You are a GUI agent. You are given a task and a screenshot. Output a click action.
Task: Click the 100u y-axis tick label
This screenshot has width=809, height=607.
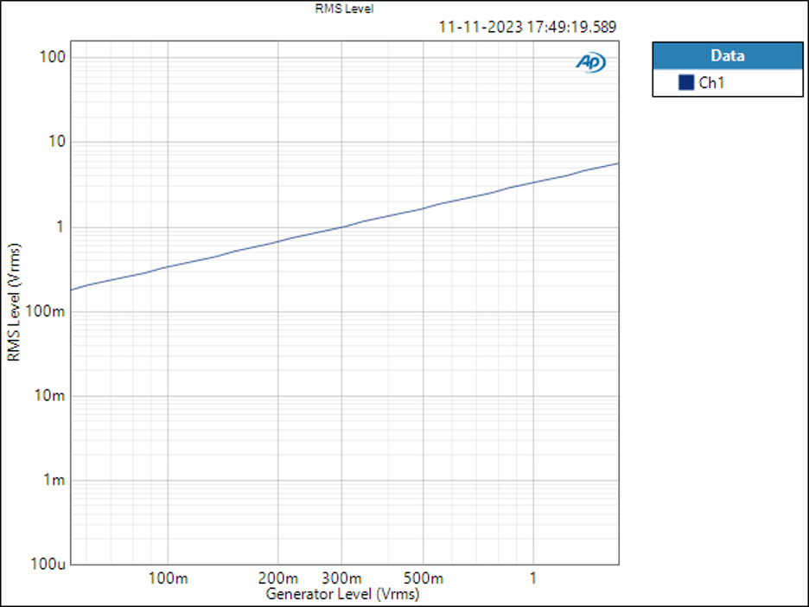[48, 564]
